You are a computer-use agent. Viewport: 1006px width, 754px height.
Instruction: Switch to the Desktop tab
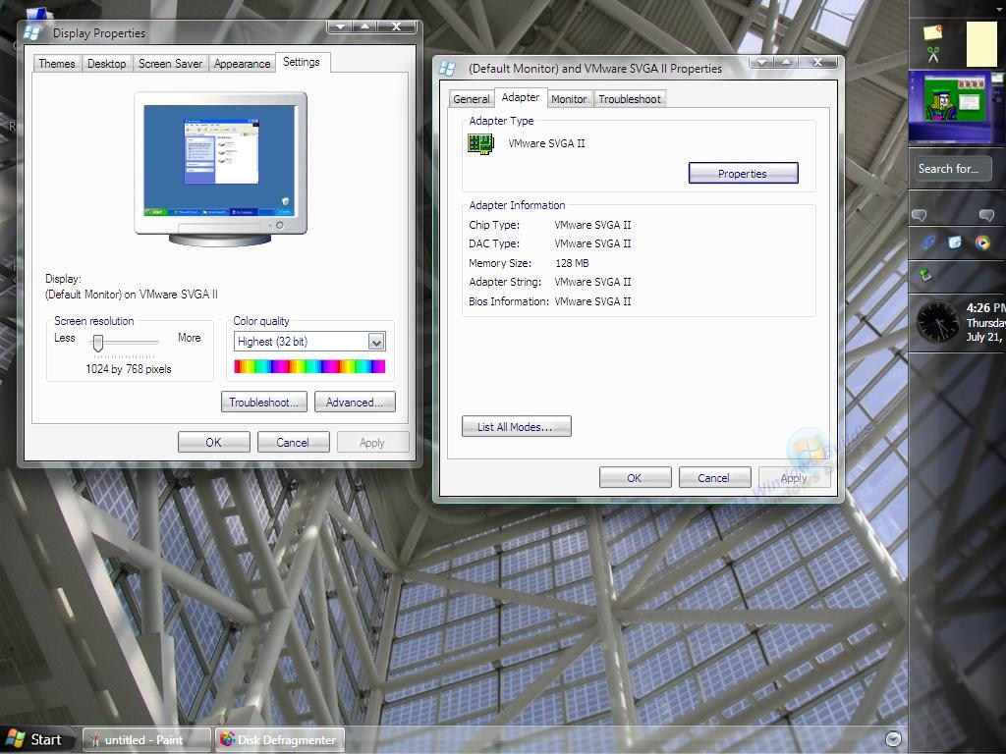coord(106,64)
